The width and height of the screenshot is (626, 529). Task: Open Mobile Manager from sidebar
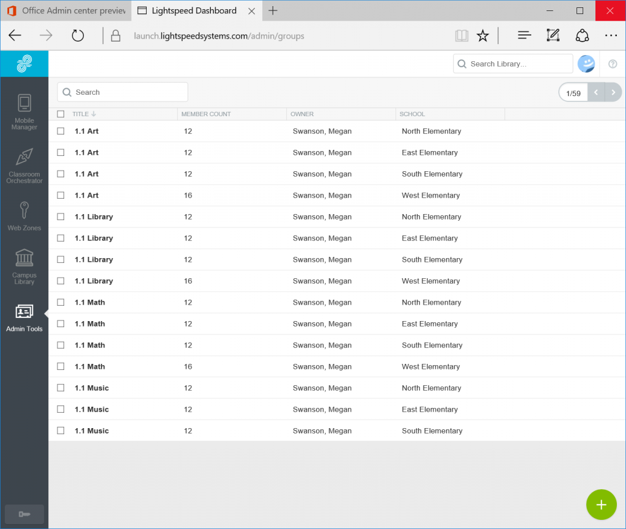pyautogui.click(x=24, y=112)
